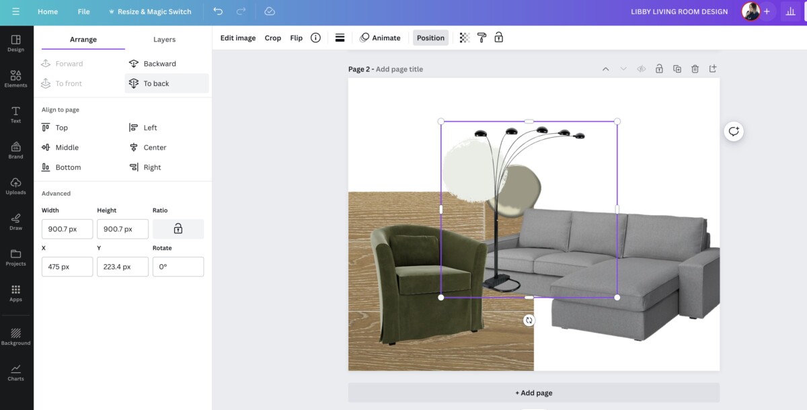Select the copy style paint roller icon

coord(482,38)
